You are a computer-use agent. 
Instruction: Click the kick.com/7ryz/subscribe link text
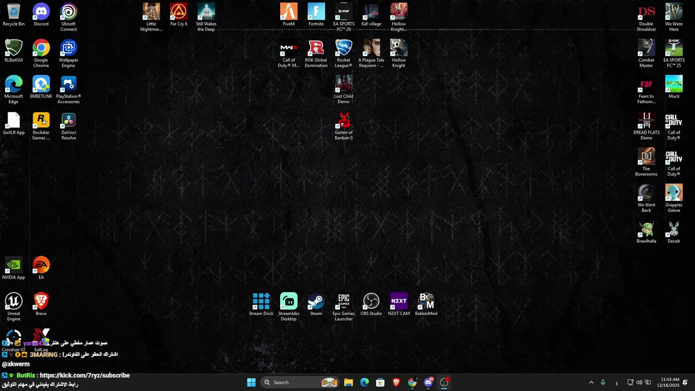click(x=85, y=375)
